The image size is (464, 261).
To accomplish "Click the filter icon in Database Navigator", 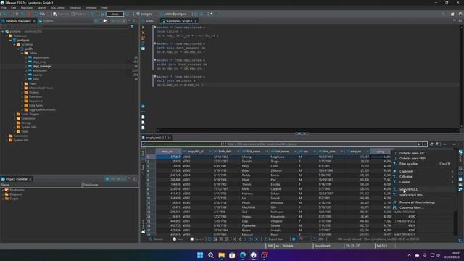I will [x=132, y=26].
